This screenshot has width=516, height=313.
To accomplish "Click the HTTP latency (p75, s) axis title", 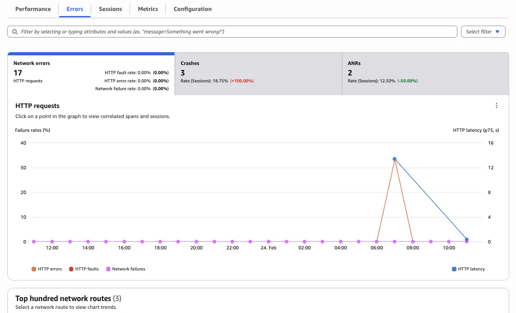I will (476, 130).
